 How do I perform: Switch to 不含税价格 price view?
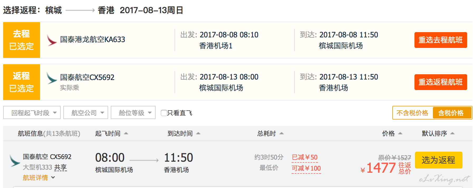point(412,113)
